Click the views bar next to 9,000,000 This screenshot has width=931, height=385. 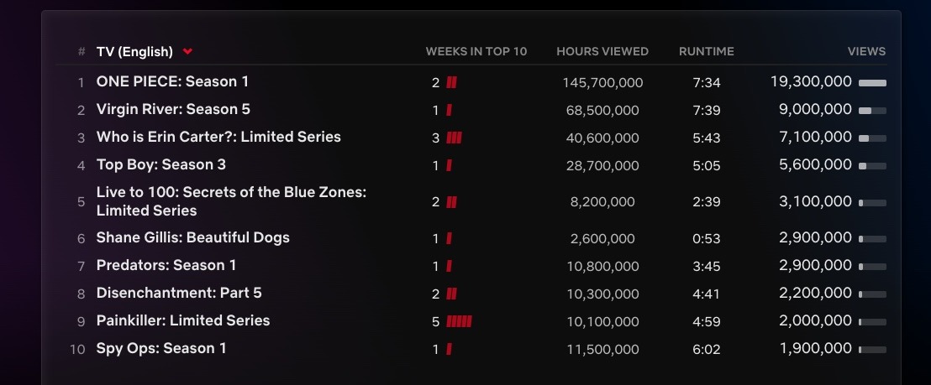pyautogui.click(x=872, y=111)
